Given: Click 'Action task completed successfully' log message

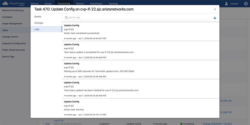Looking at the screenshot, I should (82, 33).
